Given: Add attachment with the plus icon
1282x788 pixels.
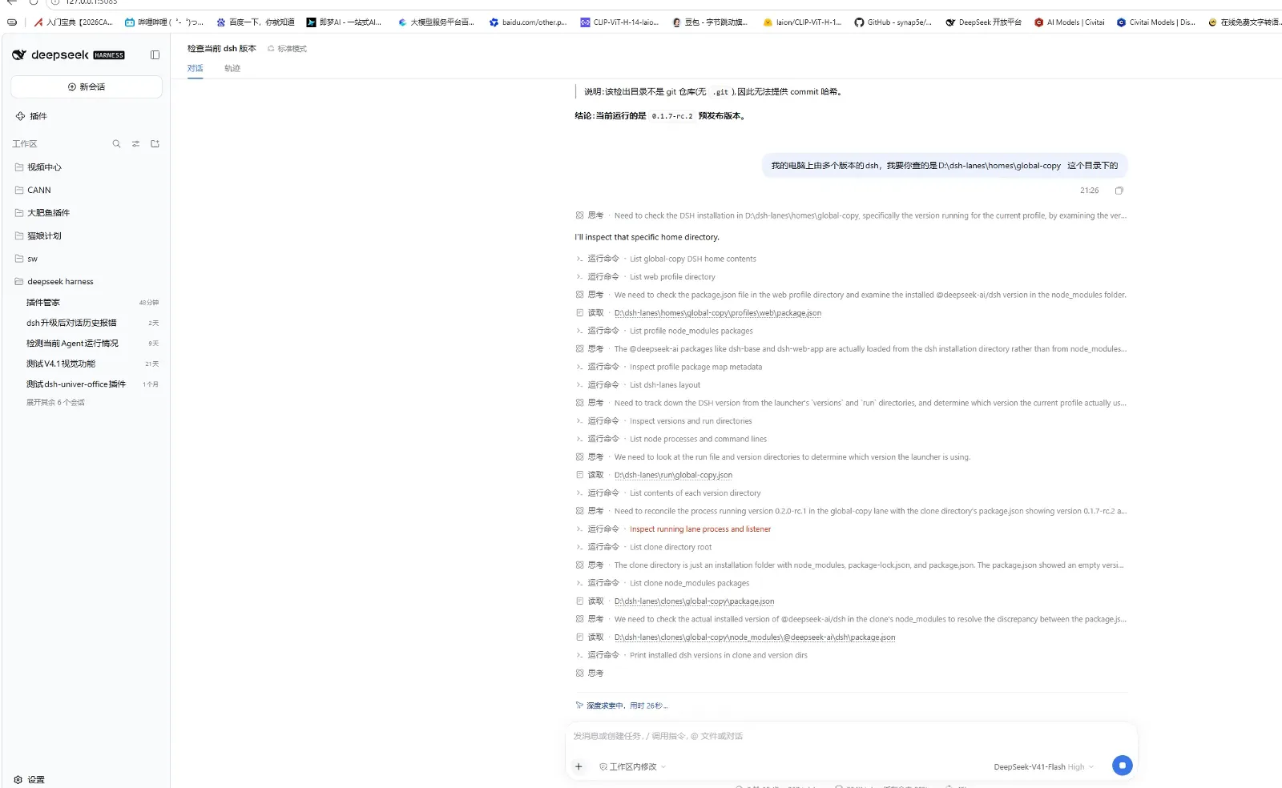Looking at the screenshot, I should [579, 766].
